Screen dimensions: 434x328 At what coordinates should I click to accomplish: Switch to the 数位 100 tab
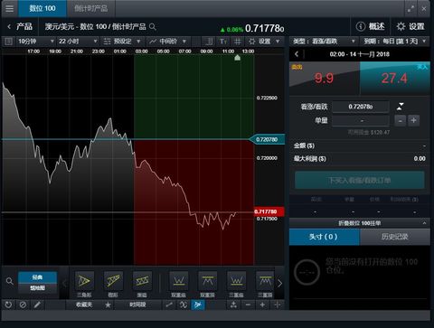tap(42, 8)
